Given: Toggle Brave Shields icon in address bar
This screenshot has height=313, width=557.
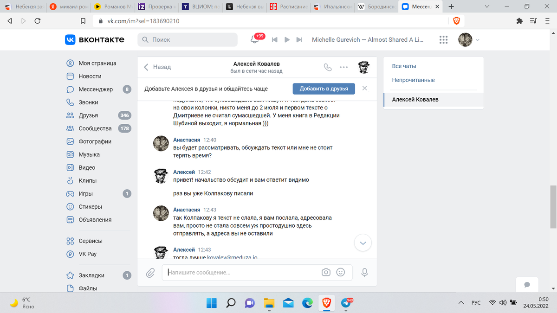Looking at the screenshot, I should pyautogui.click(x=457, y=21).
